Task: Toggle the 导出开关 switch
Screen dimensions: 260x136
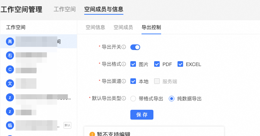Action: (135, 47)
